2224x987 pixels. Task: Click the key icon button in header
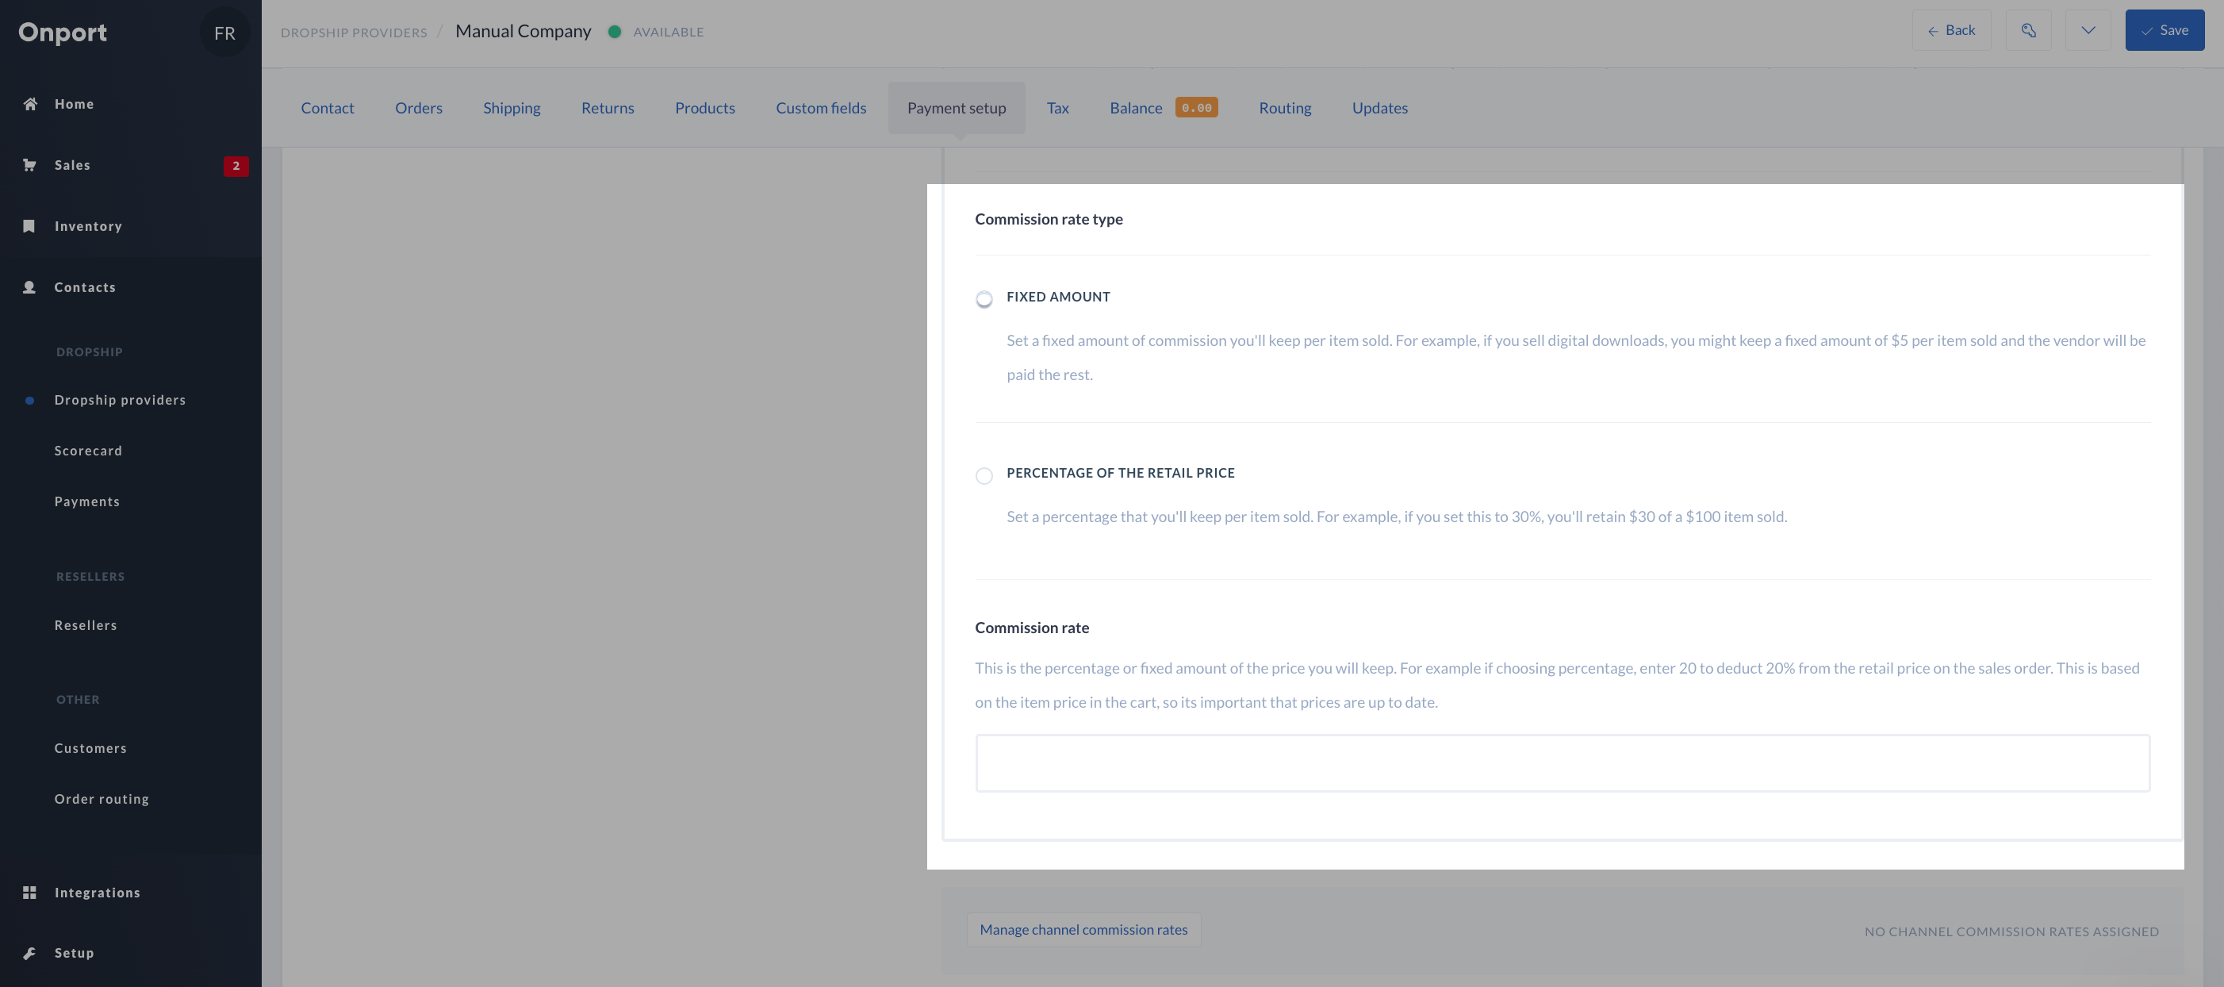pos(2028,30)
